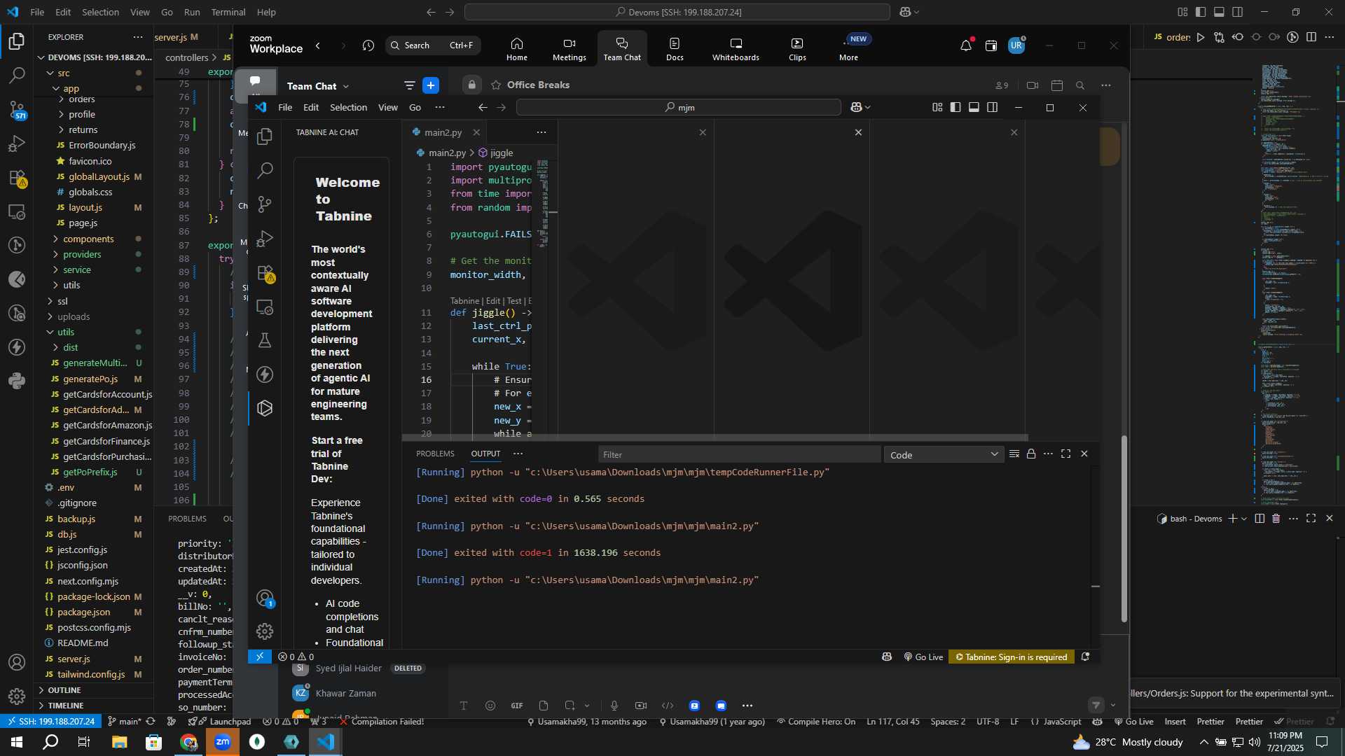
Task: Open Accounts icon in mjm VS Code window
Action: coord(265,598)
